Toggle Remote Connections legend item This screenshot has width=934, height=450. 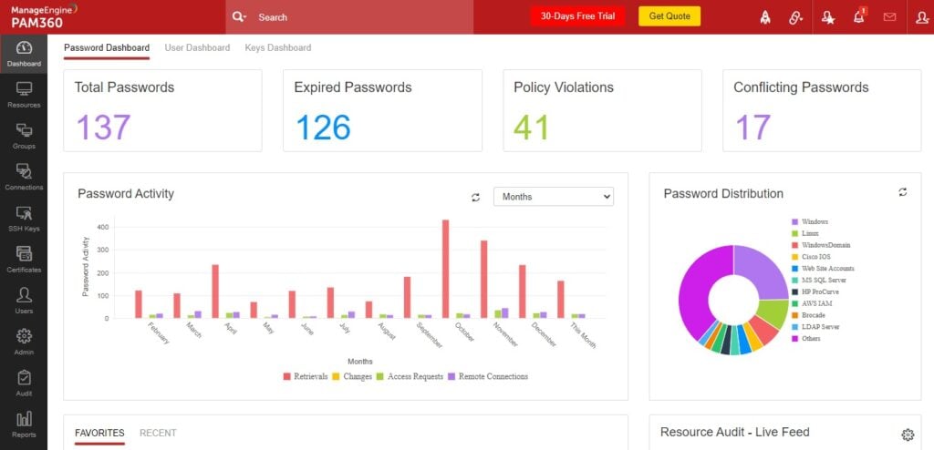488,376
